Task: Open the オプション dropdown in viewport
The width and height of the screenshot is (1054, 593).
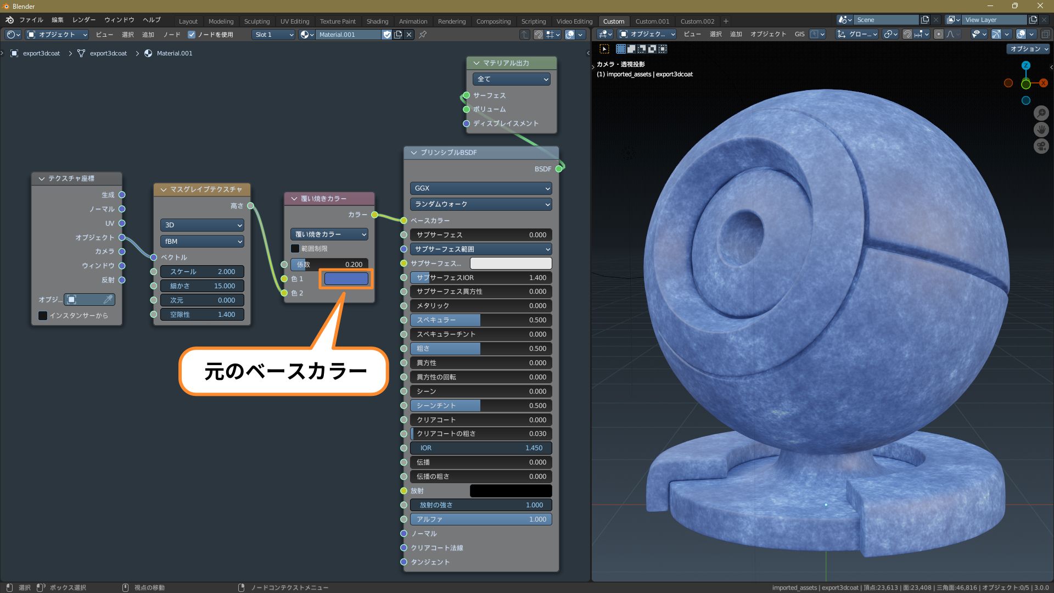Action: point(1028,49)
